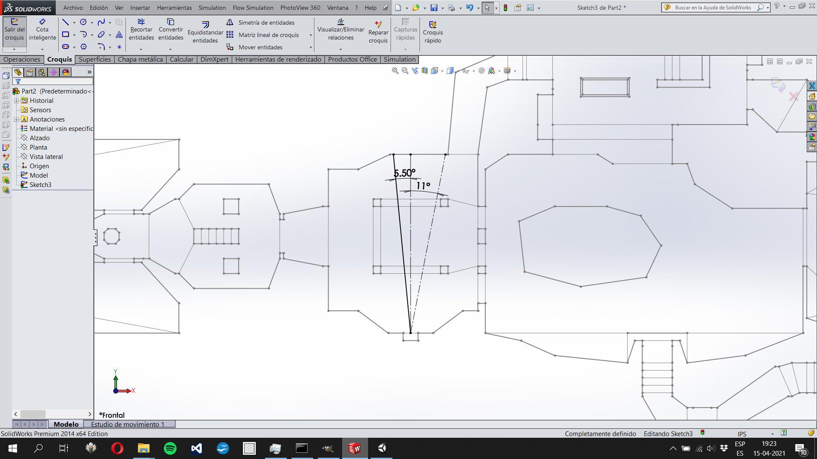Expand left panel tabs with double chevron
The width and height of the screenshot is (817, 459).
89,72
